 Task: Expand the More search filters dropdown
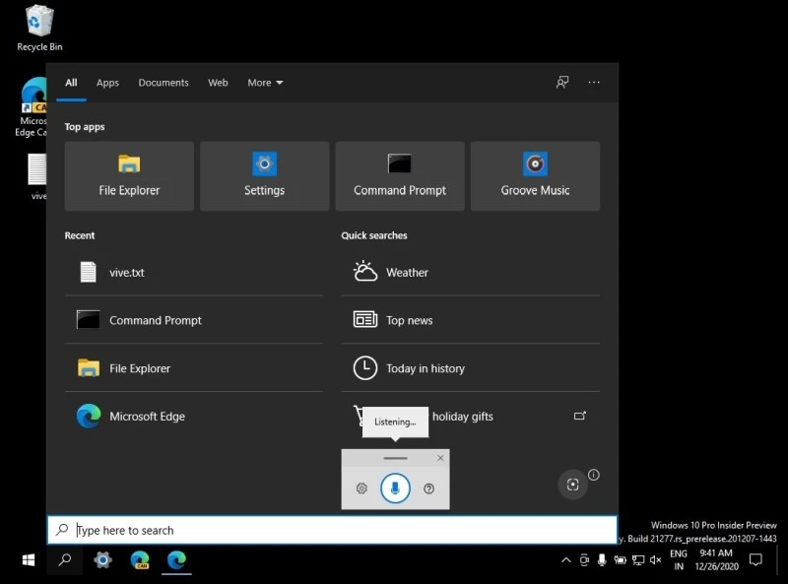[x=264, y=83]
